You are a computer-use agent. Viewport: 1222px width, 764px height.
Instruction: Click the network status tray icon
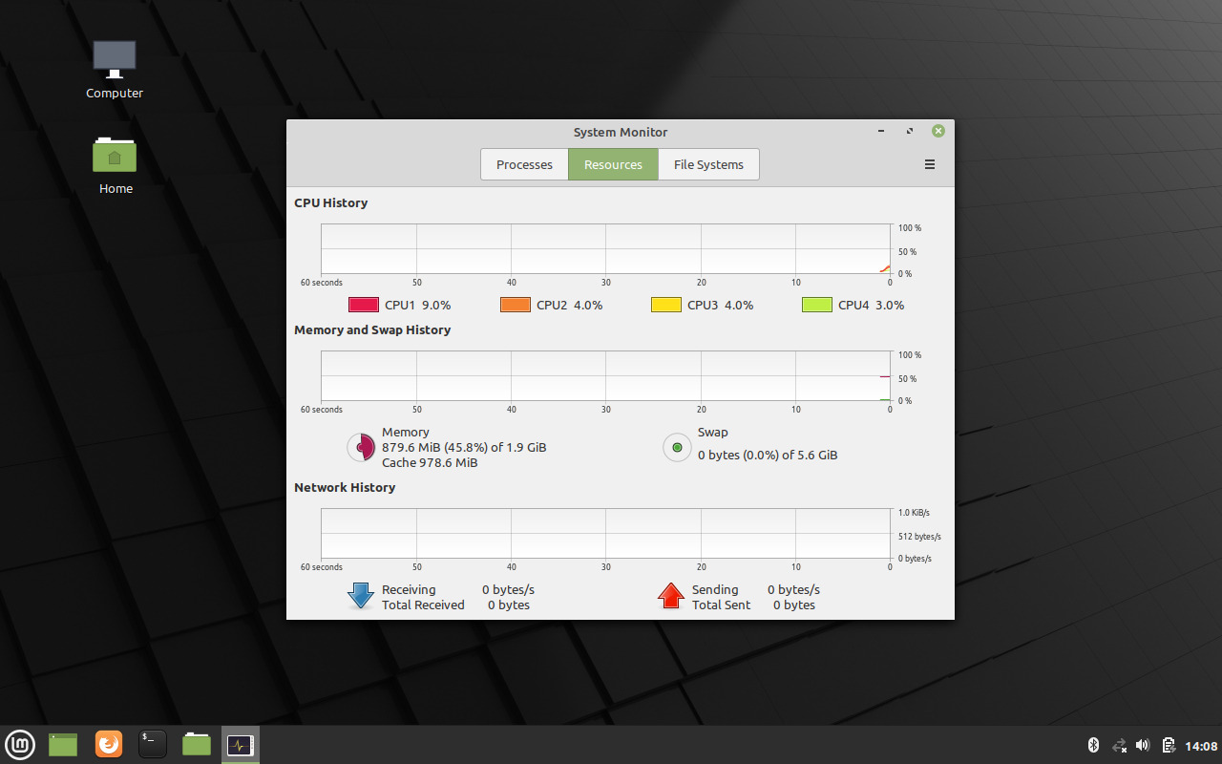pyautogui.click(x=1117, y=745)
